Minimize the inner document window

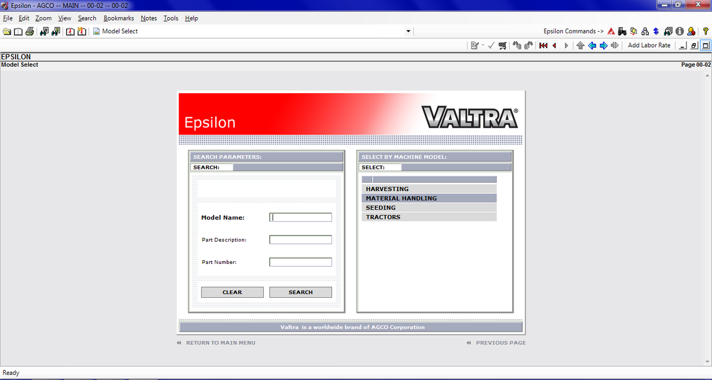tap(684, 46)
